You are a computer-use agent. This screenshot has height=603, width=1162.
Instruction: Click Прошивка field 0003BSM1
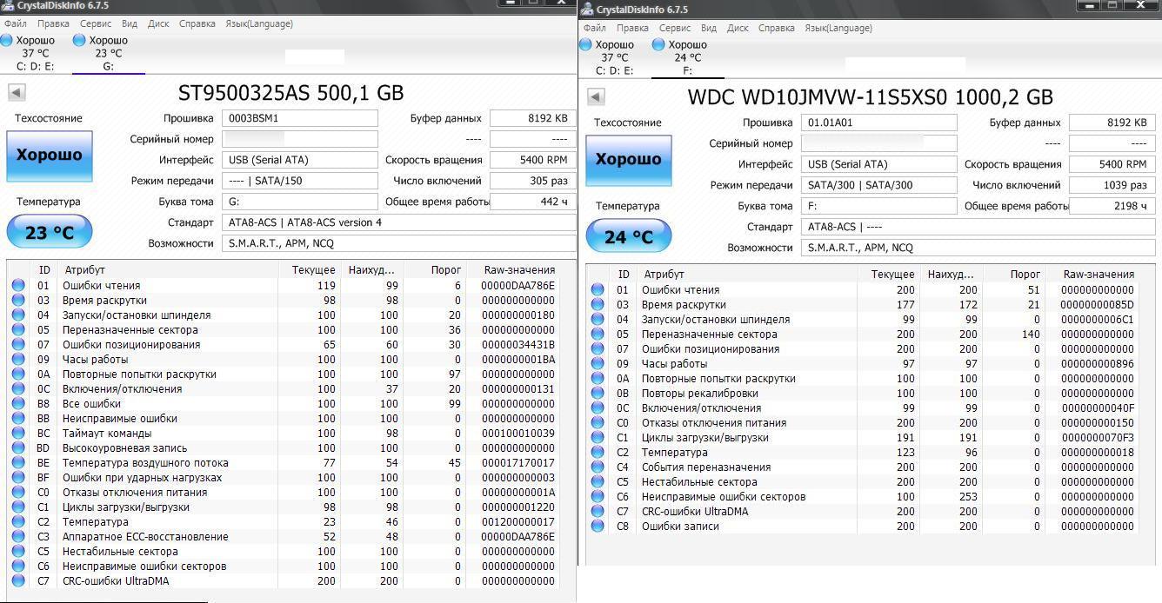(300, 118)
